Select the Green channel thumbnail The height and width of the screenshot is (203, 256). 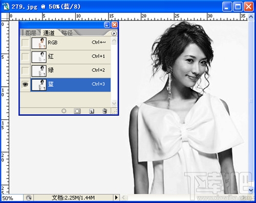(x=39, y=71)
